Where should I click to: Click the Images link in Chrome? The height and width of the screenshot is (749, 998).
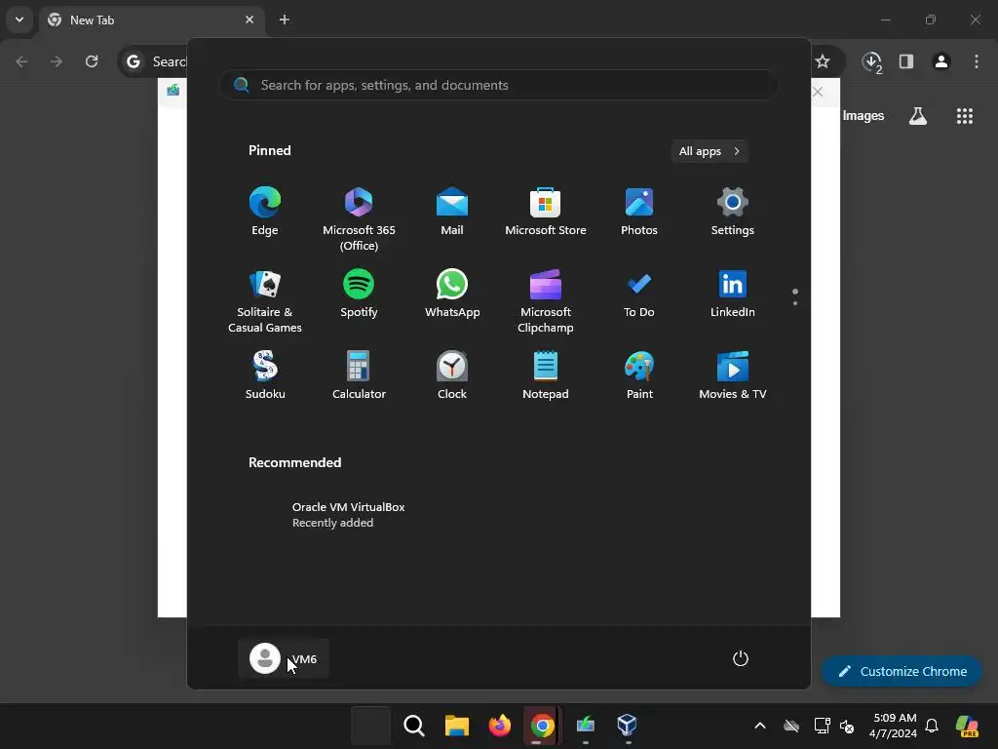point(864,116)
